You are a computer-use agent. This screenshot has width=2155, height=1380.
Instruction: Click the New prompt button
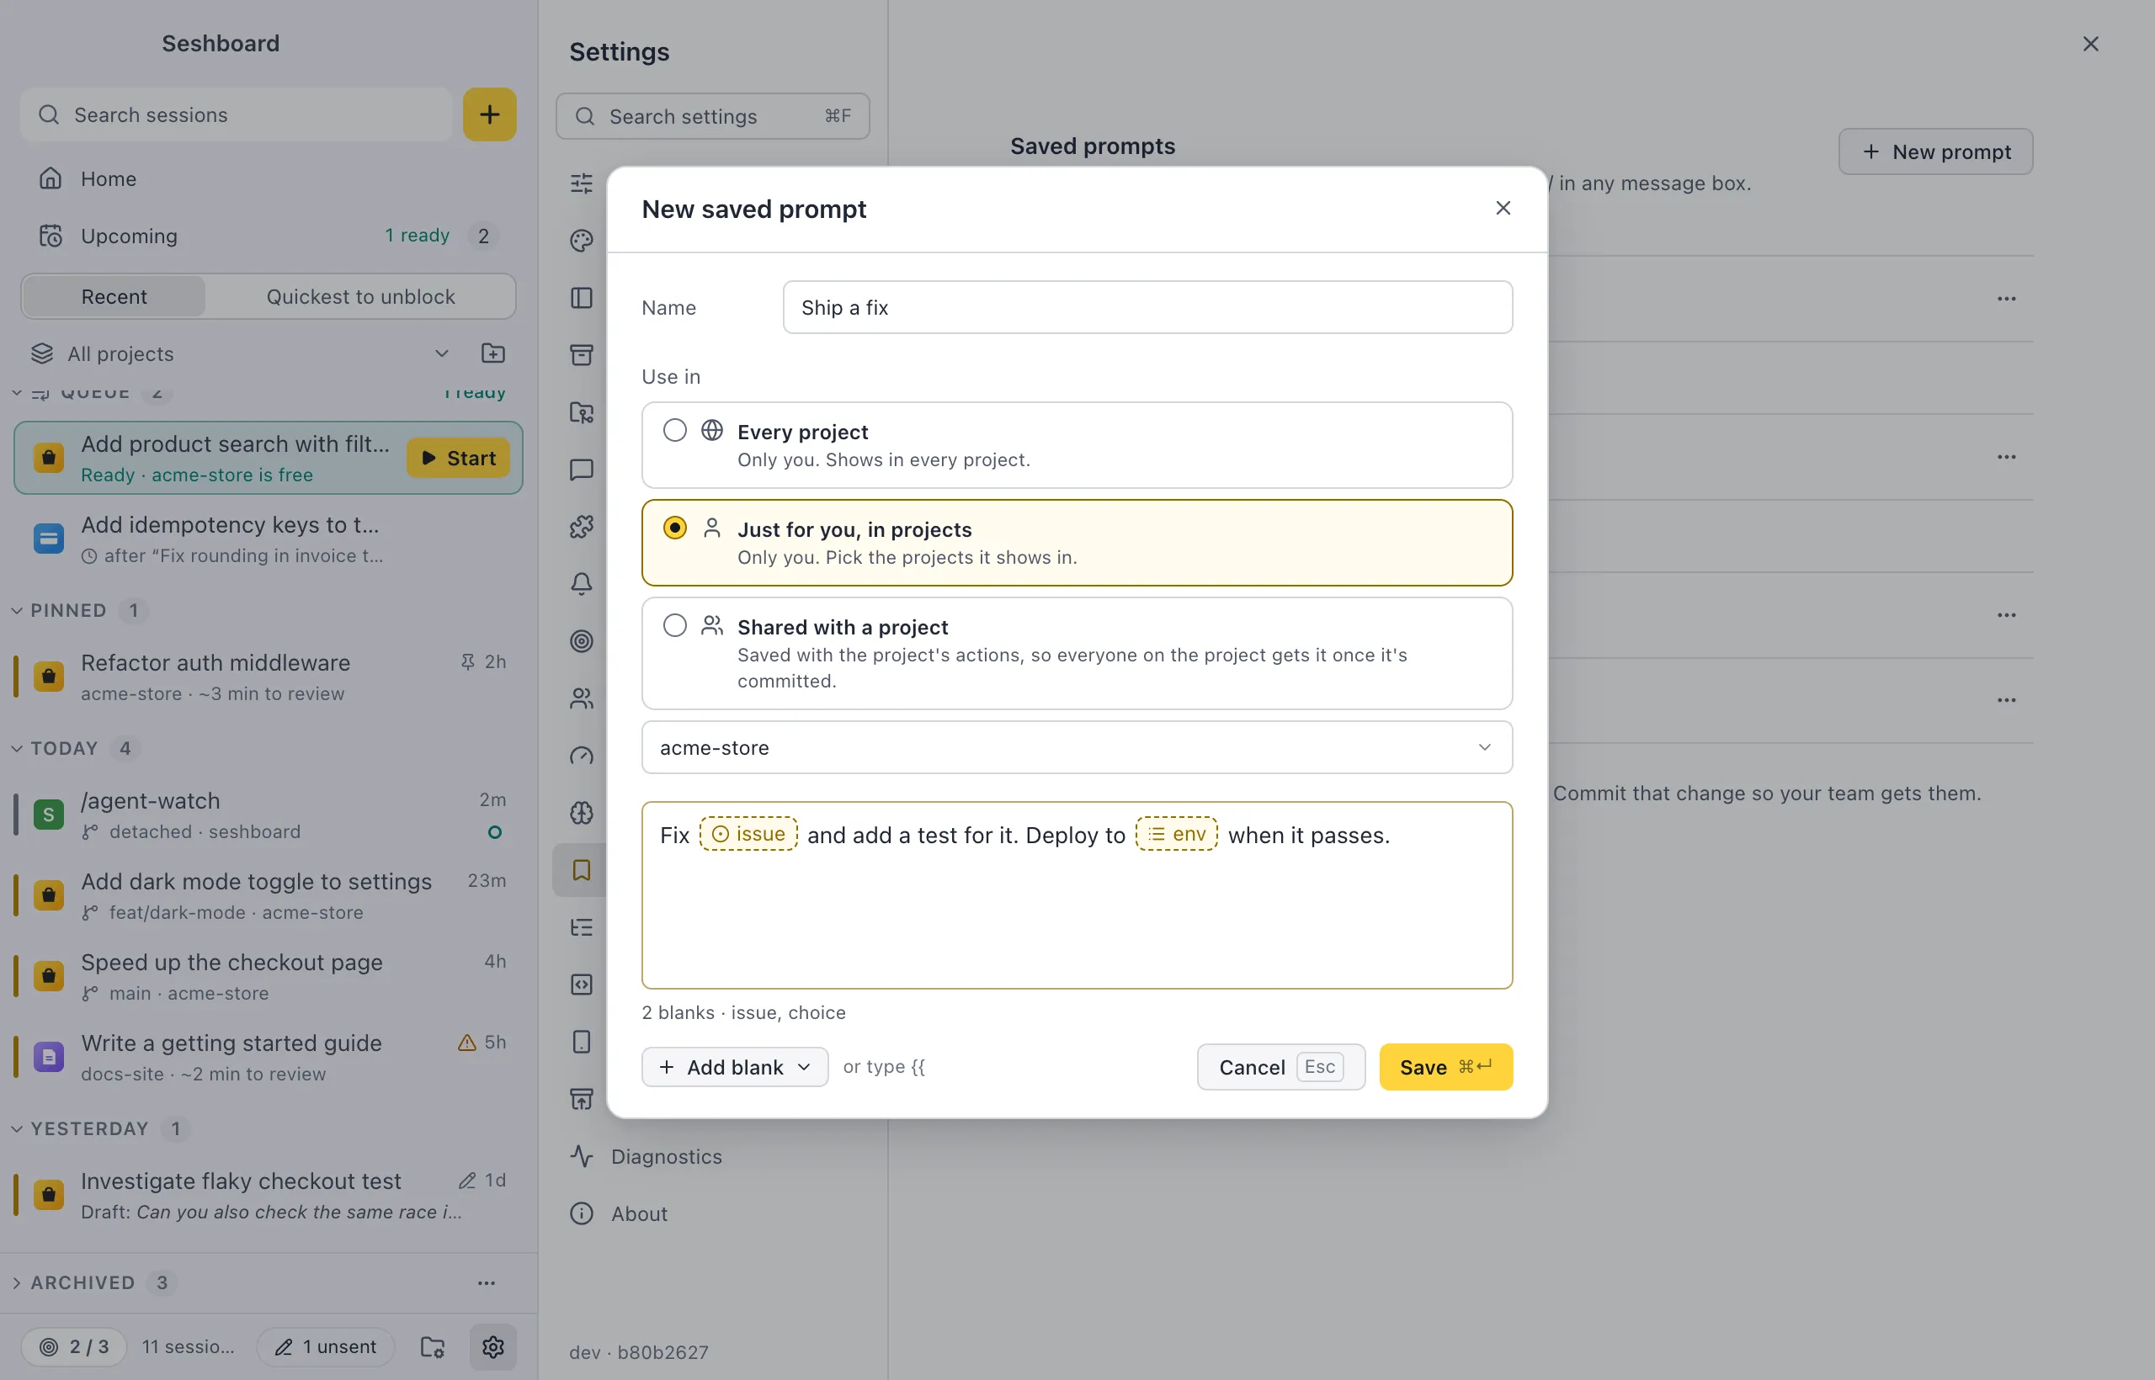[x=1935, y=151]
